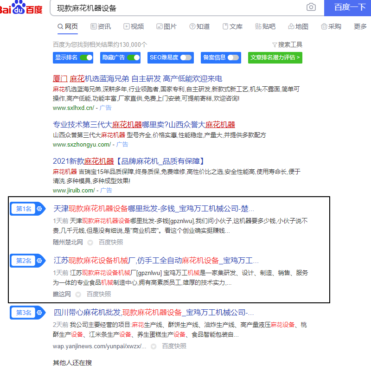Open ad result 厦门麻花机选蓝海兄弟

tap(137, 78)
